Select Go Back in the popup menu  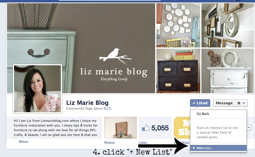[203, 114]
